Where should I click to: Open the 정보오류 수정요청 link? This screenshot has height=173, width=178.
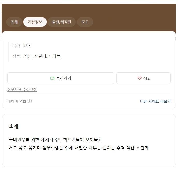point(22,89)
